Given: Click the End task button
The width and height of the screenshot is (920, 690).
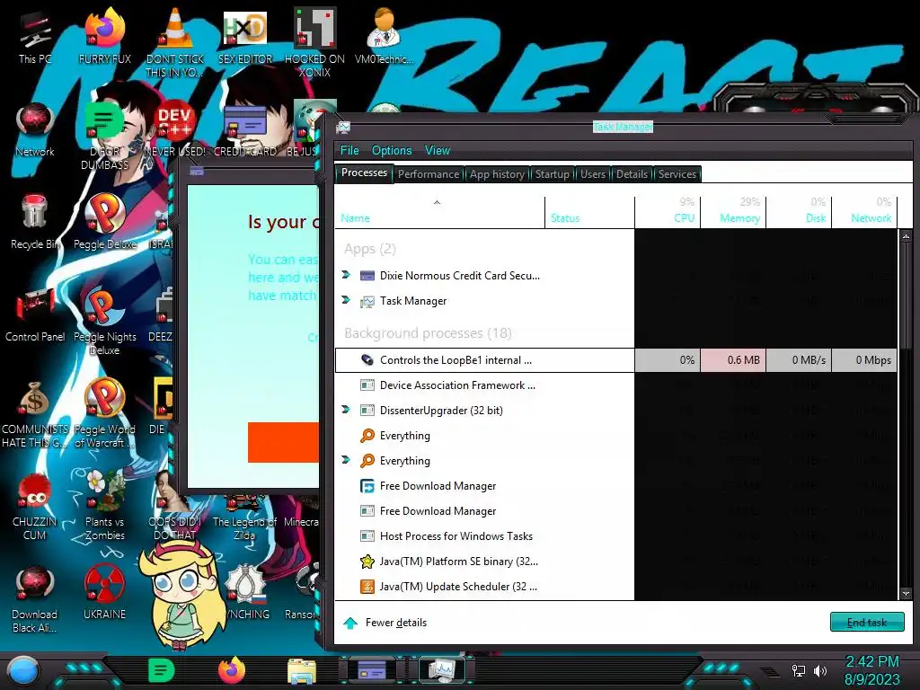Looking at the screenshot, I should coord(867,623).
